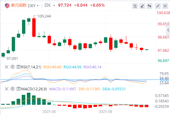Click the DEA:-0.05531 value
Image resolution: width=170 pixels, height=115 pixels.
click(114, 89)
